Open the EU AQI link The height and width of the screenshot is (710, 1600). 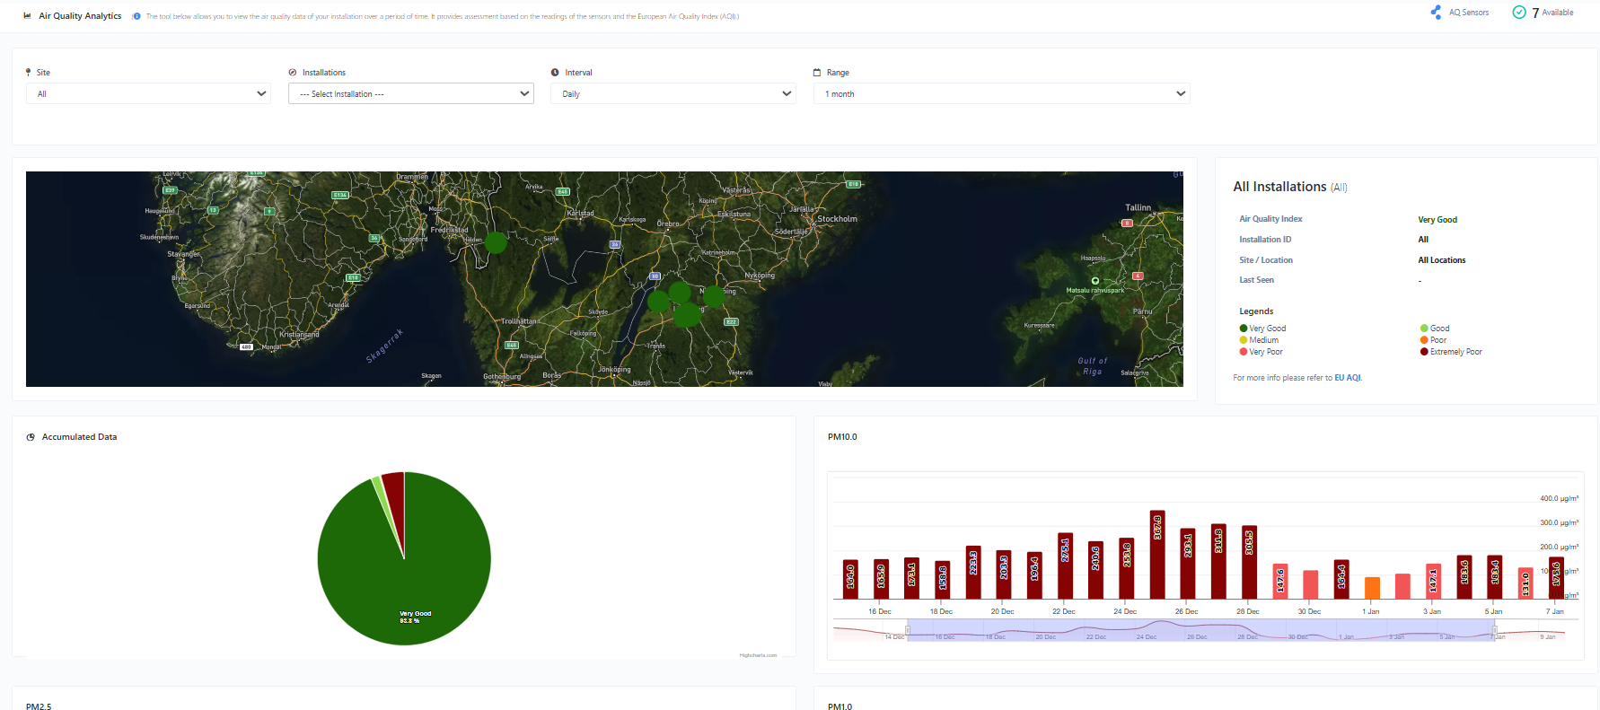pyautogui.click(x=1348, y=378)
